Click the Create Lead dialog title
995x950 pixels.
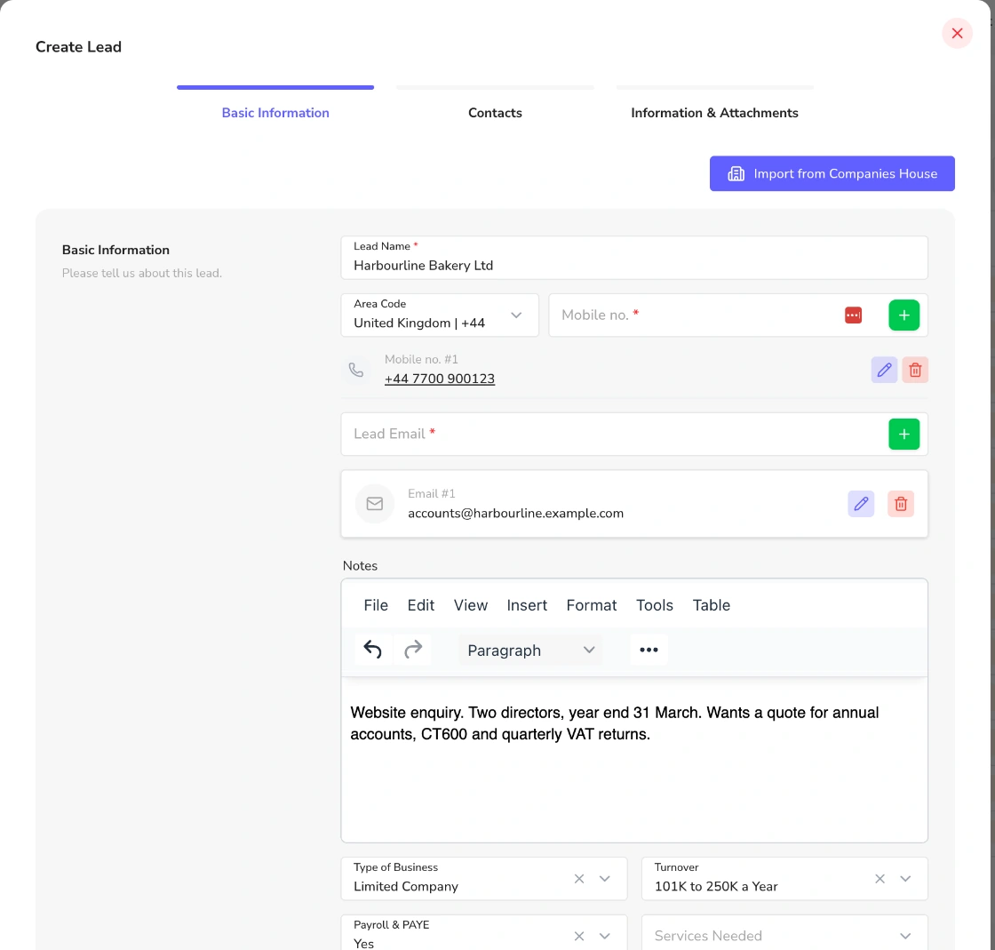tap(78, 47)
